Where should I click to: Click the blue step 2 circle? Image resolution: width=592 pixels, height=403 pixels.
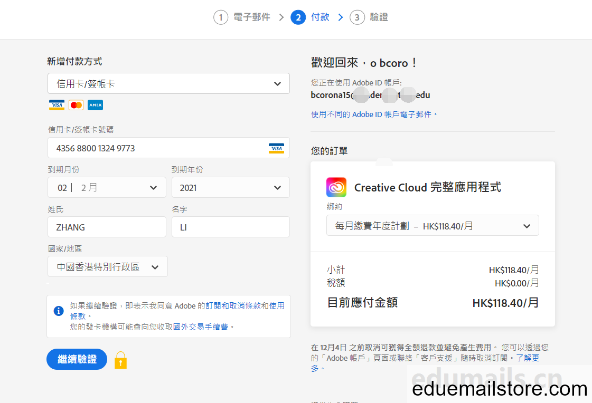(298, 17)
